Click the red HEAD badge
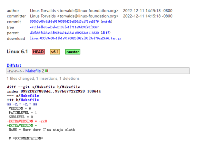This screenshot has width=207, height=146. (38, 52)
